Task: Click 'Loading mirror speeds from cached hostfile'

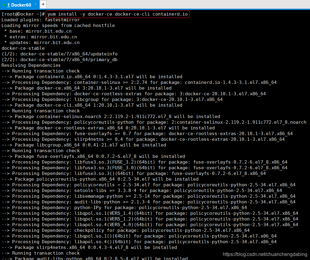Action: coord(58,25)
